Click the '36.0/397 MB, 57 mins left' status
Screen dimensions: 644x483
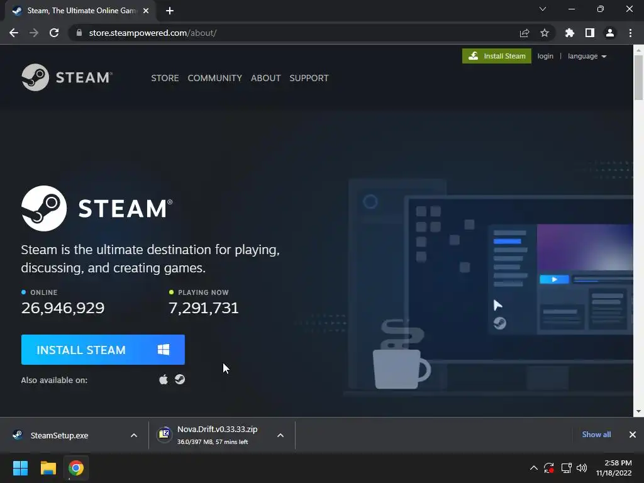tap(213, 442)
